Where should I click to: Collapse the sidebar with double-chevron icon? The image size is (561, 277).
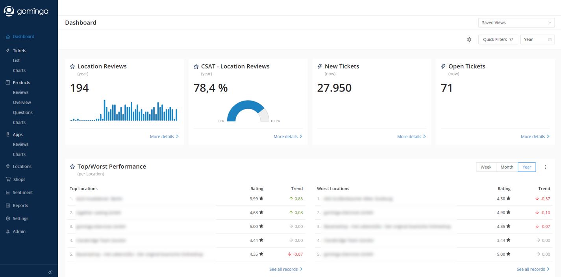pyautogui.click(x=50, y=272)
